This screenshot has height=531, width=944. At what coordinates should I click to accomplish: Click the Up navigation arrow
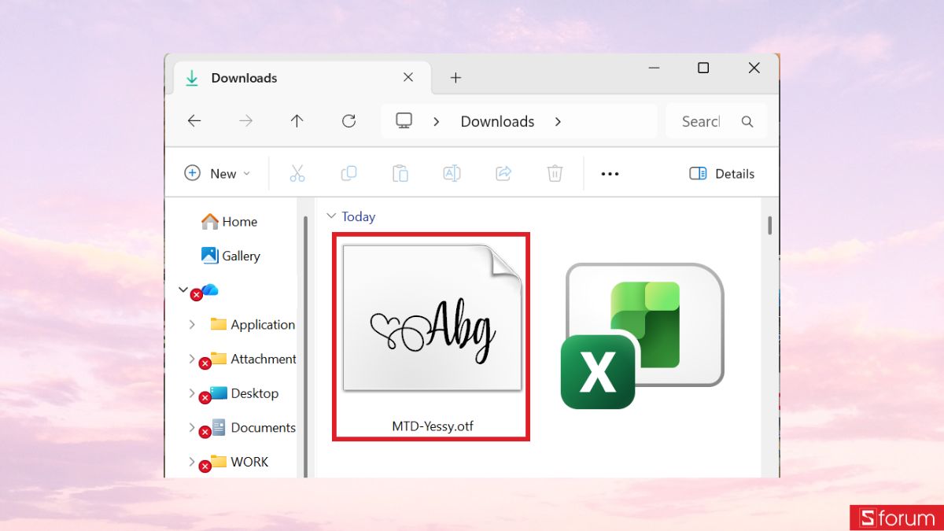pos(297,120)
